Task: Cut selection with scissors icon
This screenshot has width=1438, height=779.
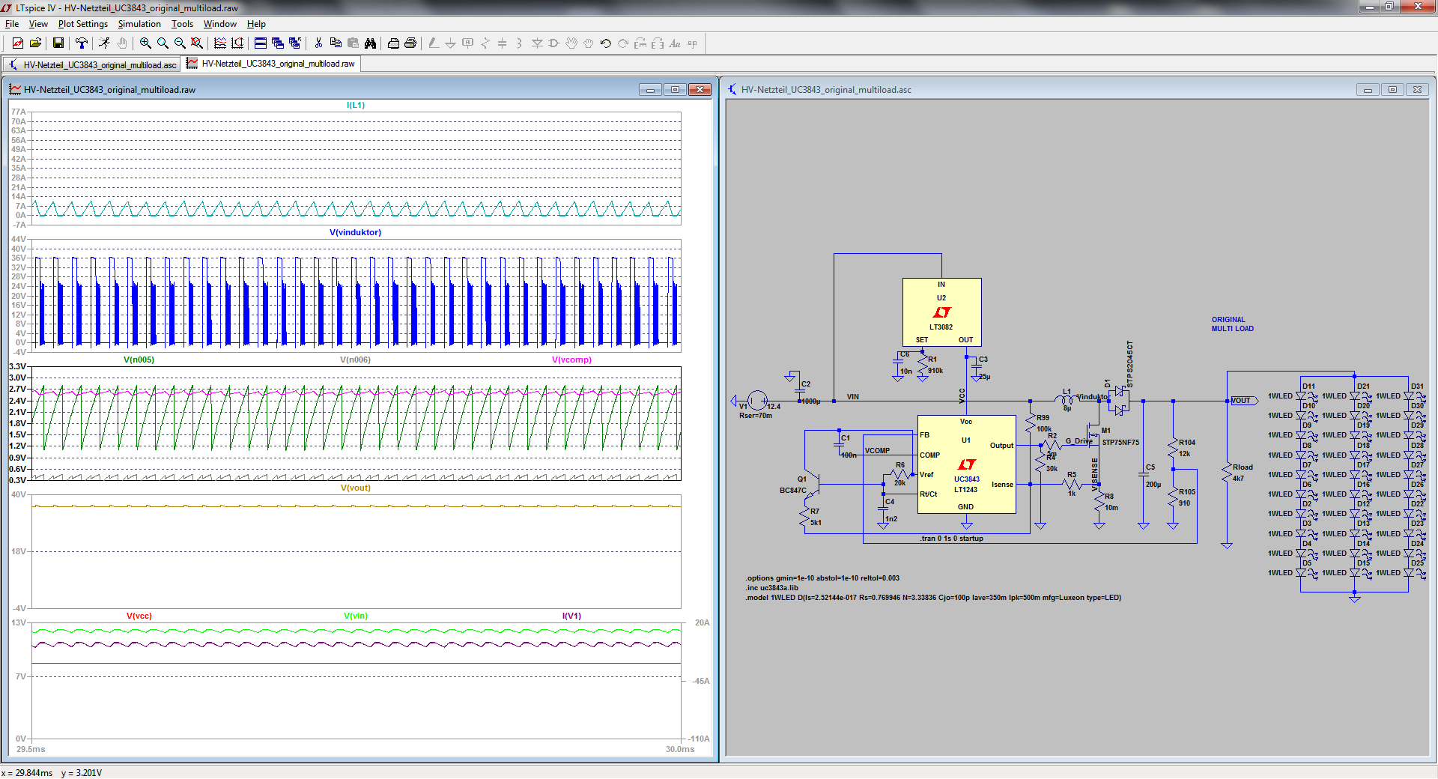Action: point(318,43)
